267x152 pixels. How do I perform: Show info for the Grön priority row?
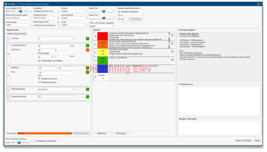click(172, 60)
